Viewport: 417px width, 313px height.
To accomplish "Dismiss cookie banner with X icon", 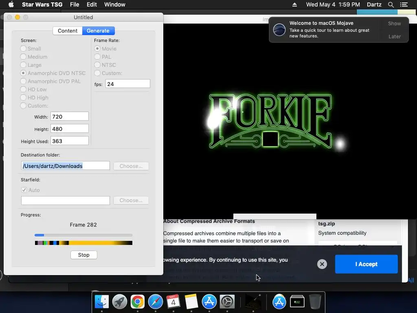I will pyautogui.click(x=322, y=264).
